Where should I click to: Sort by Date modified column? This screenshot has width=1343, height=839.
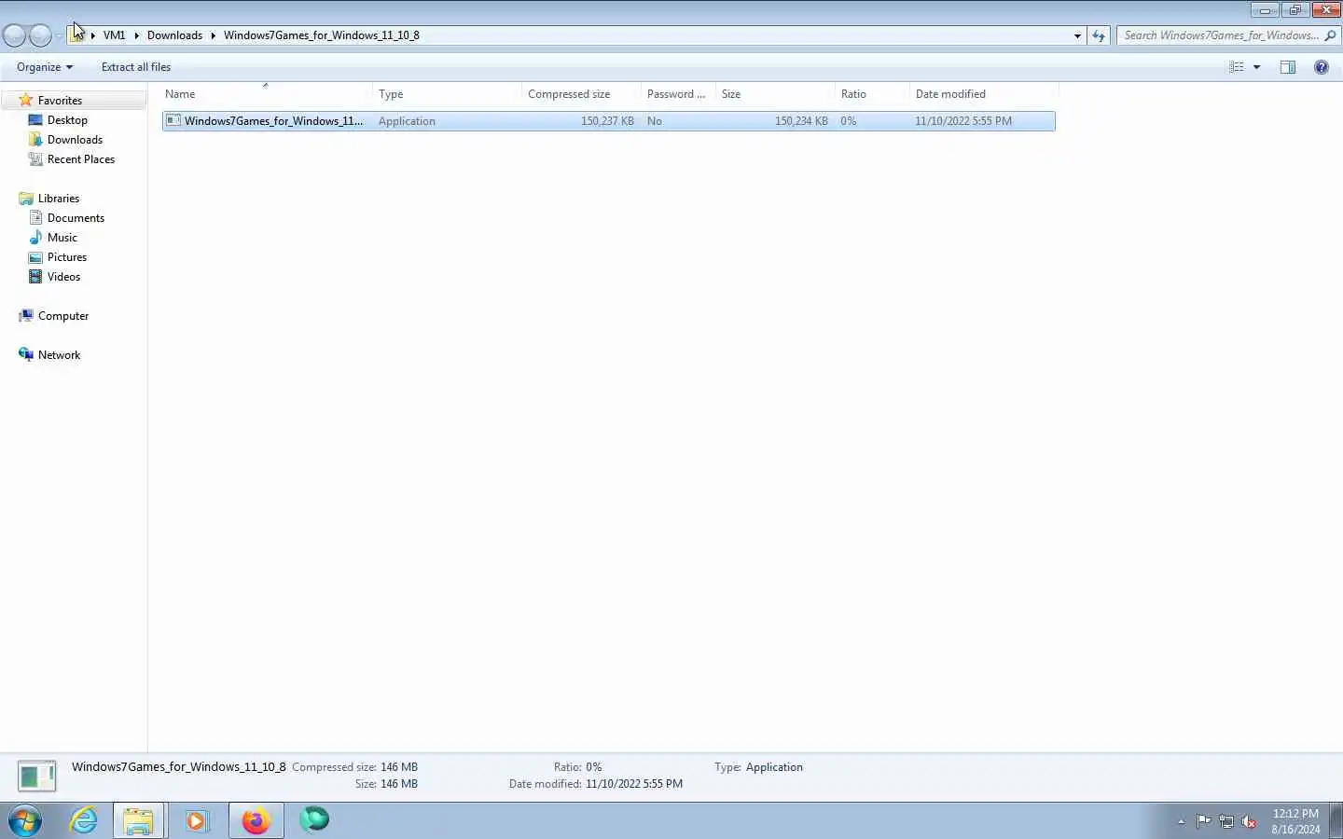point(984,94)
